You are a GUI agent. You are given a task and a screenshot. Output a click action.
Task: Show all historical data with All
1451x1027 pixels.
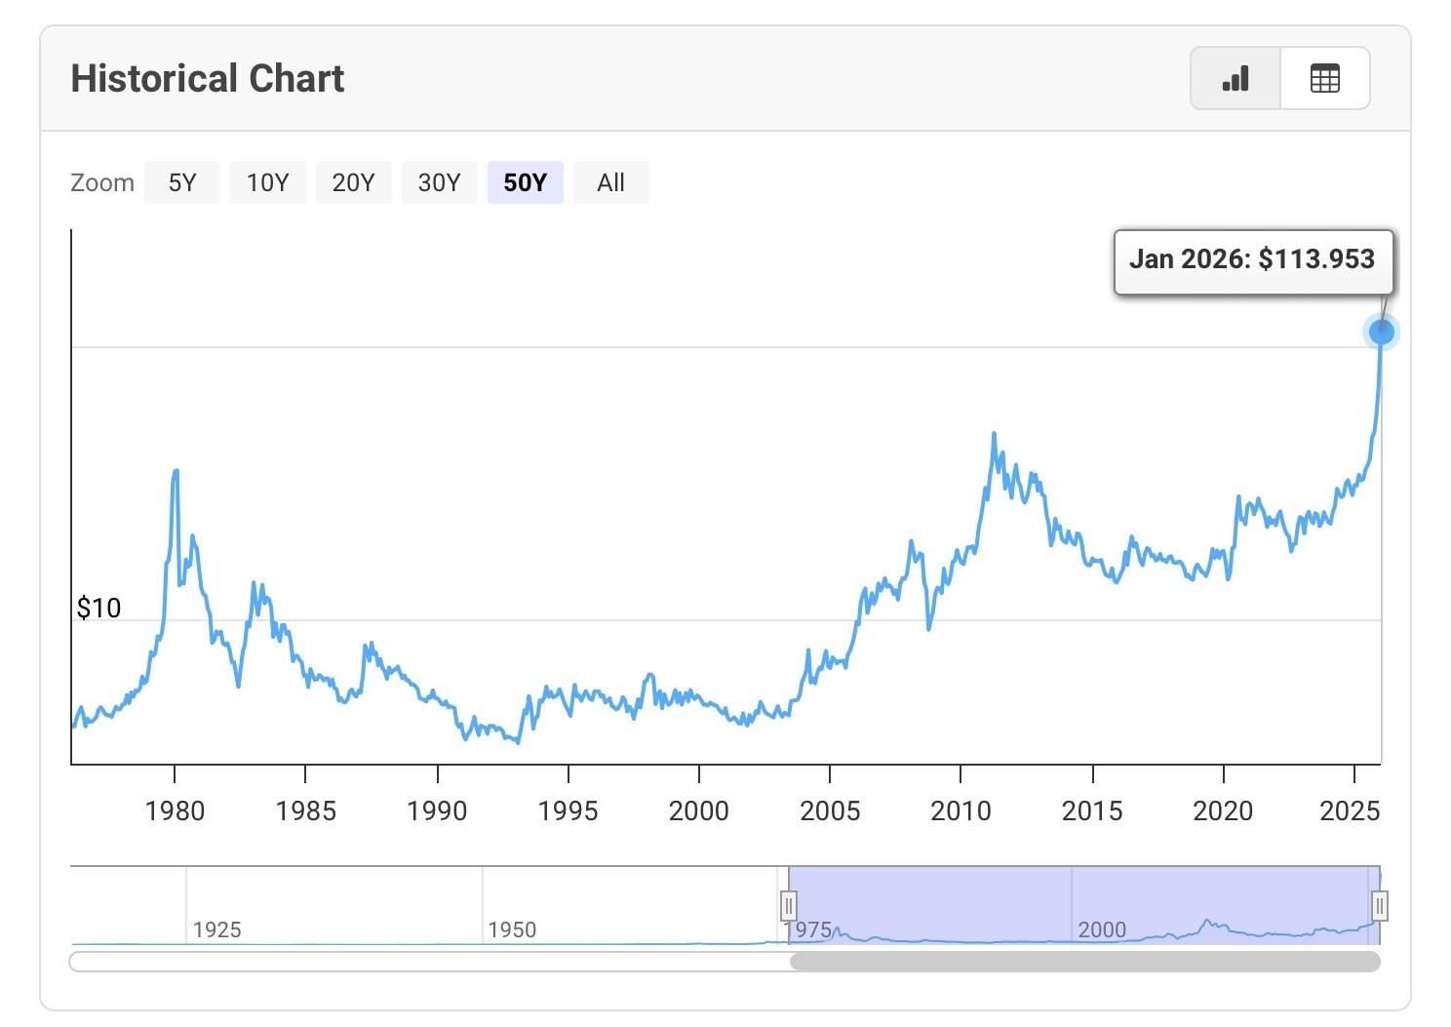pyautogui.click(x=610, y=182)
